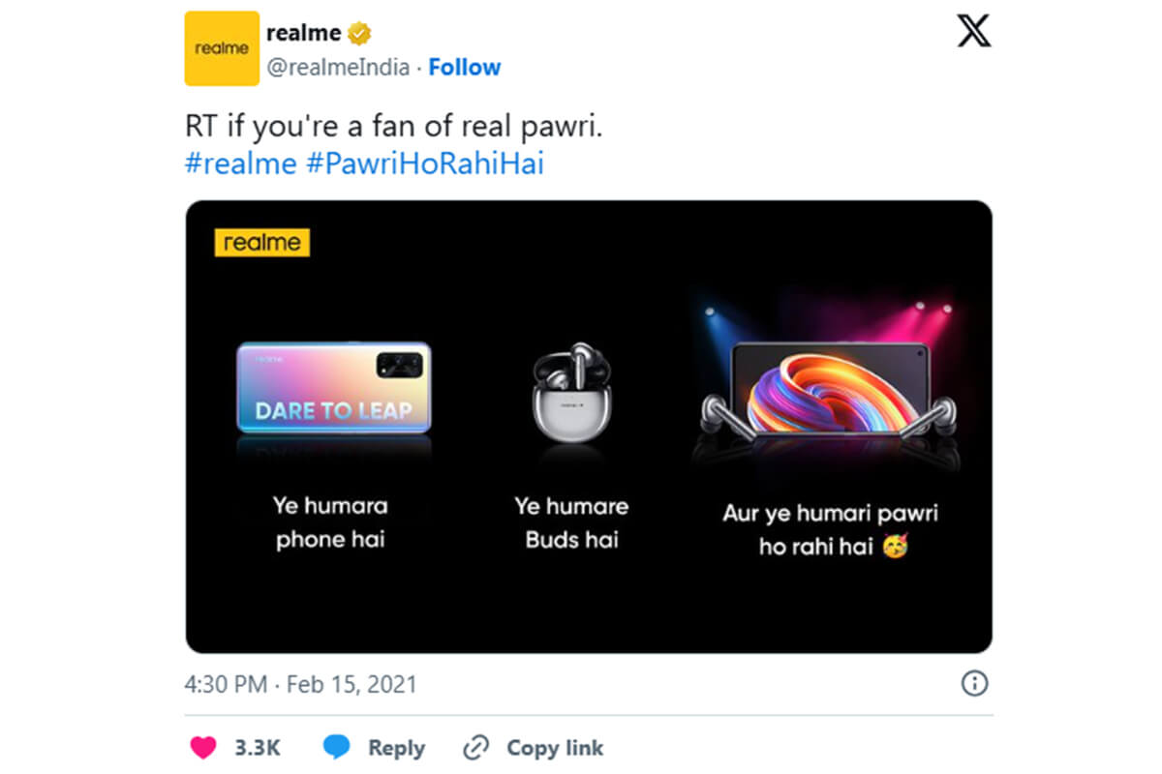1162x774 pixels.
Task: Click the gold verified badge
Action: coord(360,34)
